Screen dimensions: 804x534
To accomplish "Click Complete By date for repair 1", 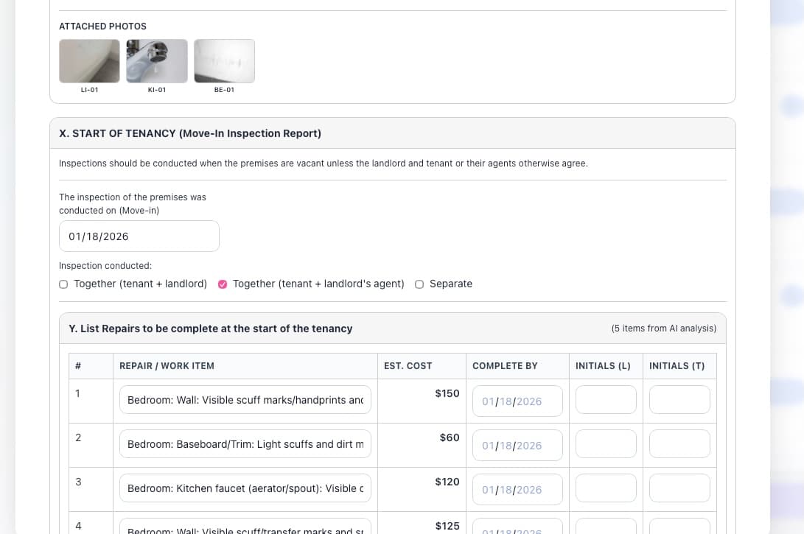I will 517,401.
